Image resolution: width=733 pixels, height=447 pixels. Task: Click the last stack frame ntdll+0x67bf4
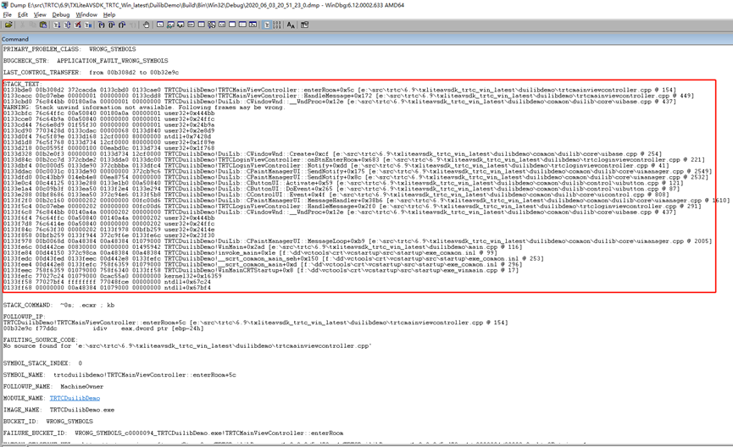coord(107,288)
